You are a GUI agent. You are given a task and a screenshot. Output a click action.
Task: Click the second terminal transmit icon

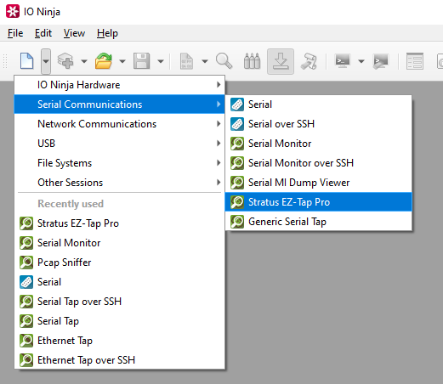tap(381, 61)
